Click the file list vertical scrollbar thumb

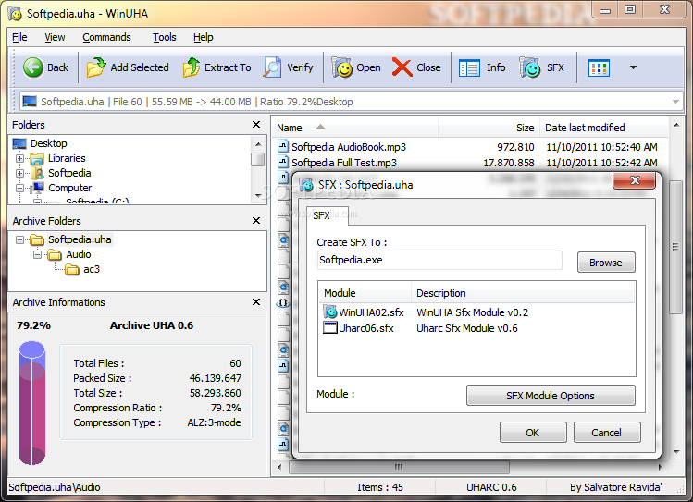[x=675, y=247]
